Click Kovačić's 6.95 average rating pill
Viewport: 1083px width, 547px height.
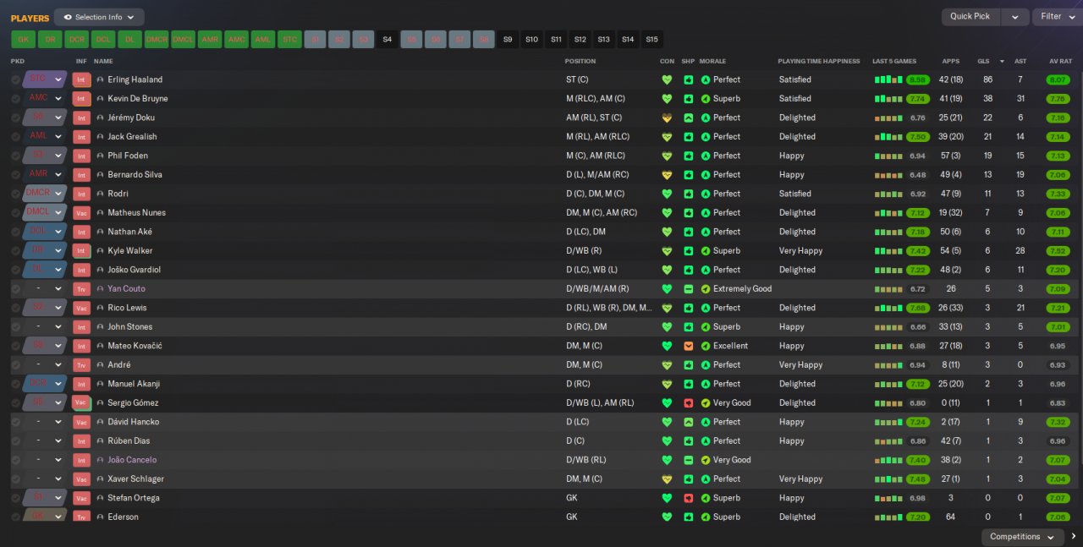click(1058, 346)
